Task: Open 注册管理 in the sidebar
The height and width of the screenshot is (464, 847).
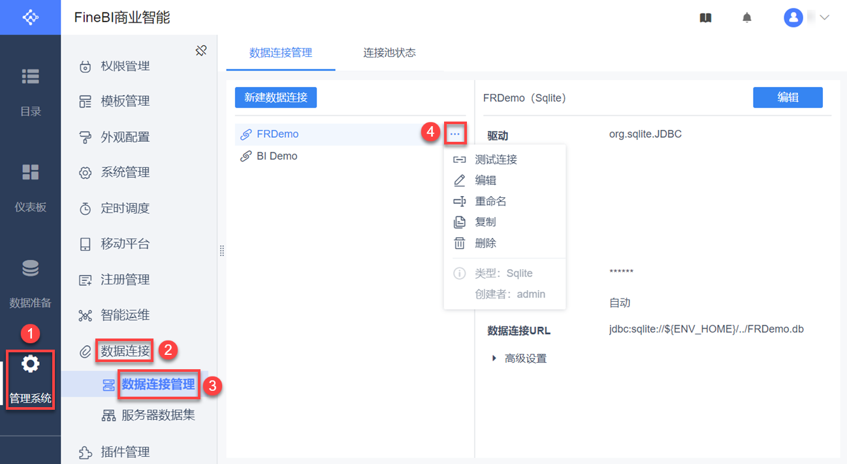Action: point(125,280)
